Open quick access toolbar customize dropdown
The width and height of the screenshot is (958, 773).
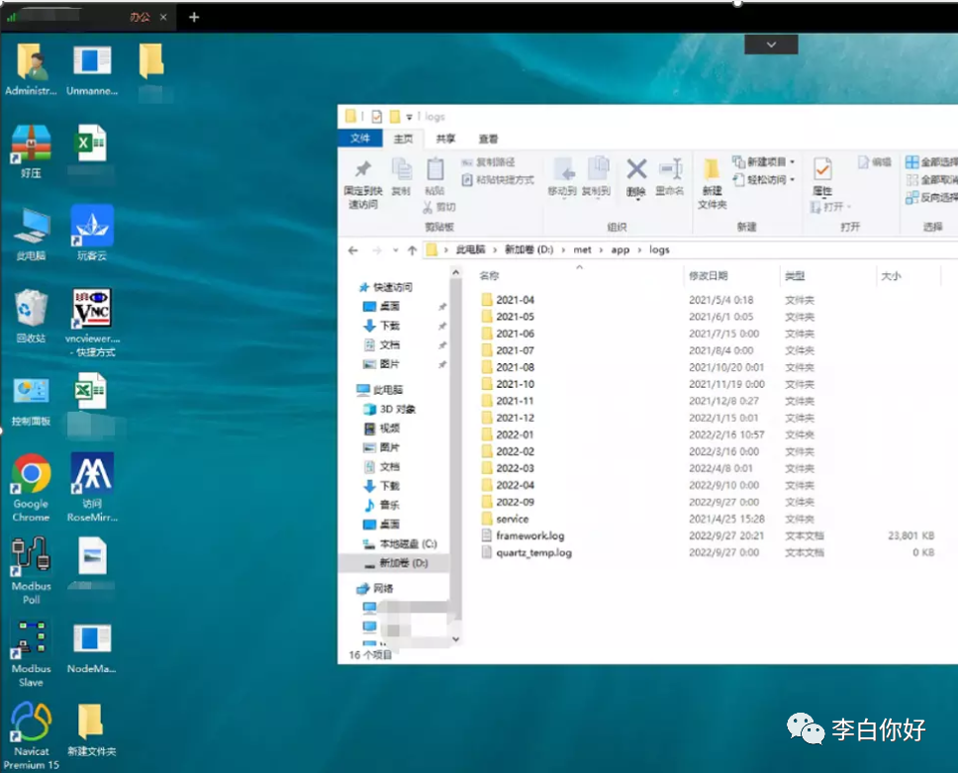click(x=409, y=117)
